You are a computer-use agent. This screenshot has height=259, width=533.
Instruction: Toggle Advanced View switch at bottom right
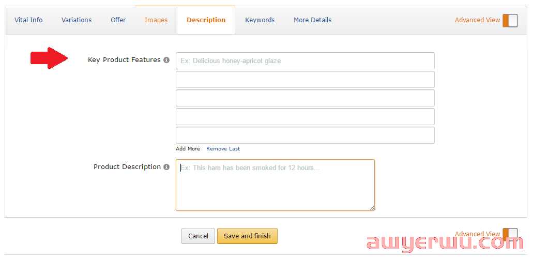coord(510,234)
